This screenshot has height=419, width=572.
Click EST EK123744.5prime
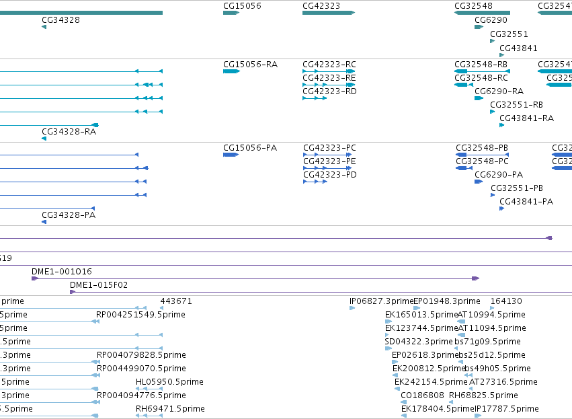coord(421,328)
